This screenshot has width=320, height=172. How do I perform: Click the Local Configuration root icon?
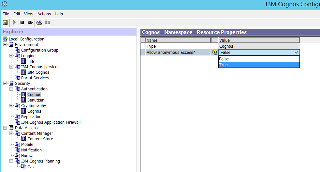click(5, 39)
